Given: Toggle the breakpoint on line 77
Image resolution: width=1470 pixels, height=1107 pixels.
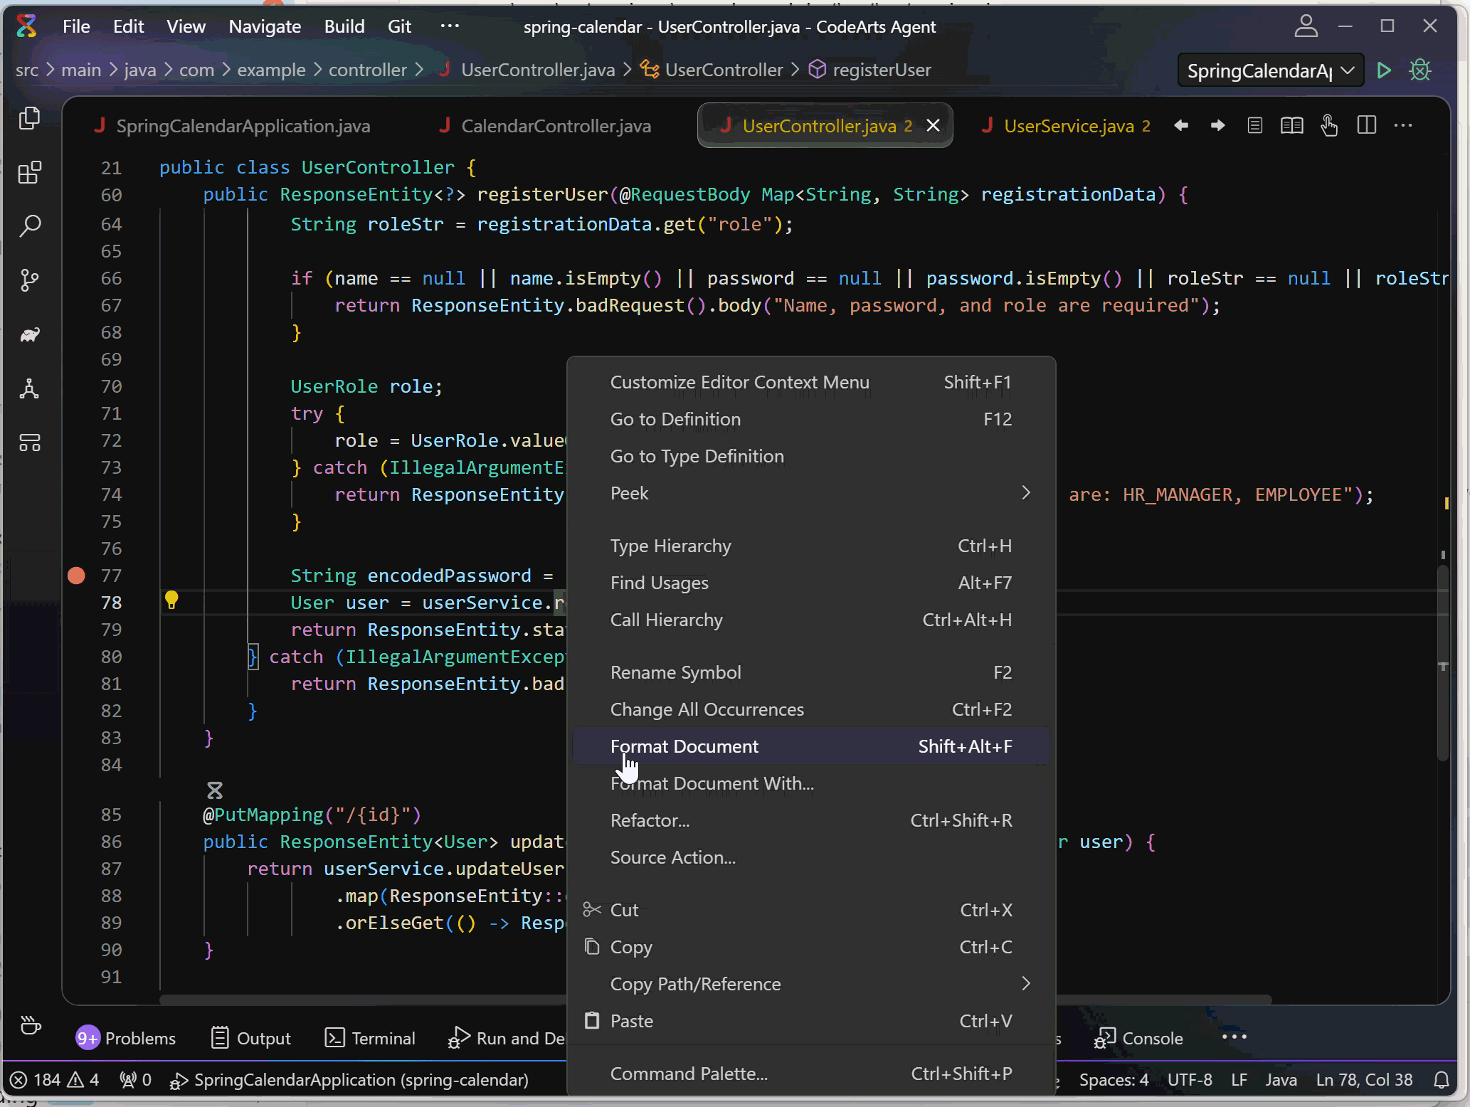Looking at the screenshot, I should 76,576.
